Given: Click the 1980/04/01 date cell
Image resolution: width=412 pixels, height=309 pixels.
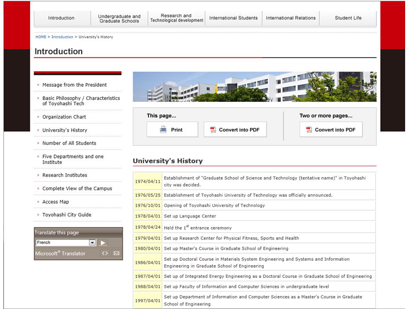Looking at the screenshot, I should [148, 248].
